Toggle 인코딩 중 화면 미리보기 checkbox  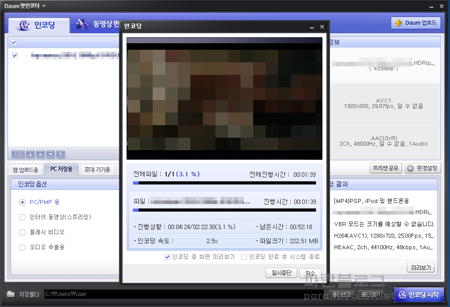point(167,257)
